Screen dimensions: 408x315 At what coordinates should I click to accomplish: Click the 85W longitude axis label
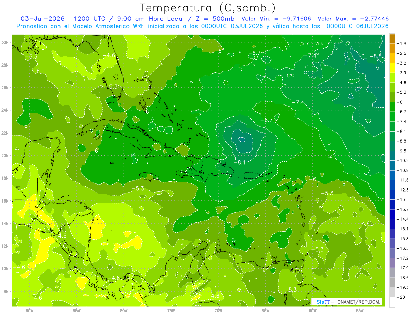click(76, 311)
